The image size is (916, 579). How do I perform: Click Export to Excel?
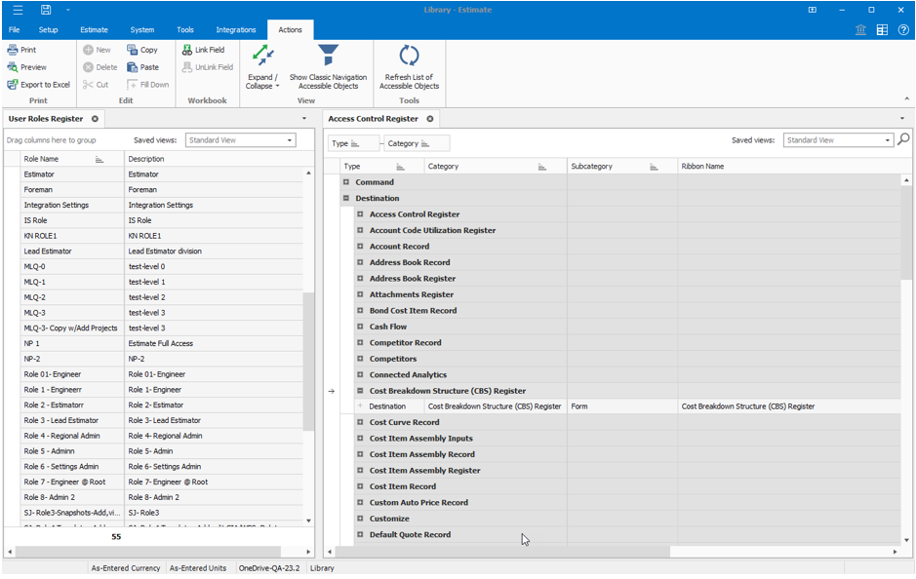38,85
